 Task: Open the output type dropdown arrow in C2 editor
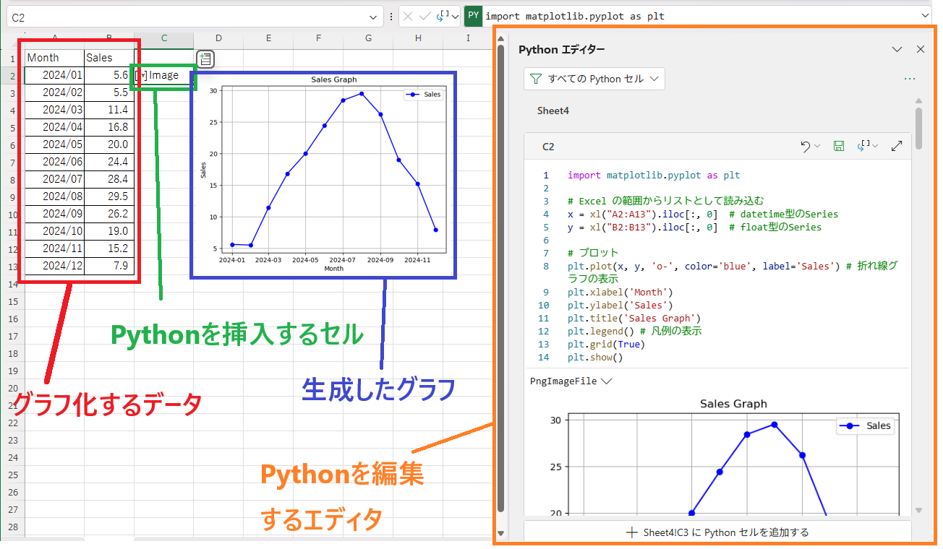(876, 147)
